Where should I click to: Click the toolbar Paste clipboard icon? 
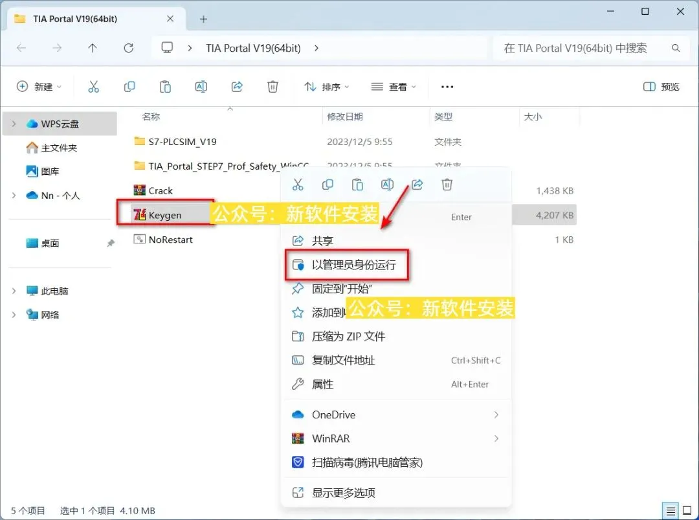click(x=165, y=87)
